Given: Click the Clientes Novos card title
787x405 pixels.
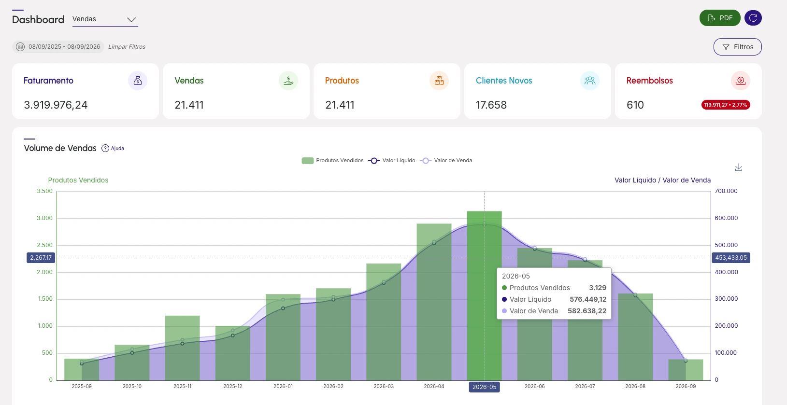Looking at the screenshot, I should (504, 81).
